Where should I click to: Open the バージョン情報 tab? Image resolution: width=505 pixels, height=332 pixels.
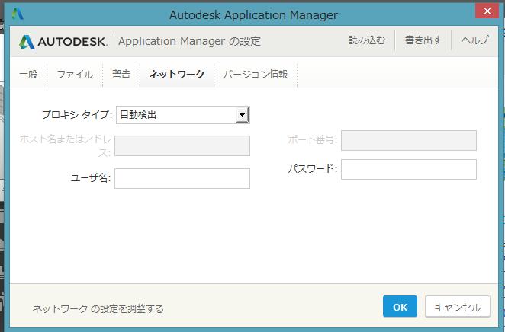[256, 74]
